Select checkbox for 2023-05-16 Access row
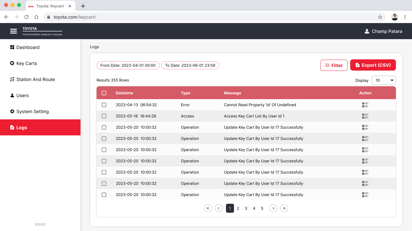Viewport: 412px width, 231px height. [104, 116]
